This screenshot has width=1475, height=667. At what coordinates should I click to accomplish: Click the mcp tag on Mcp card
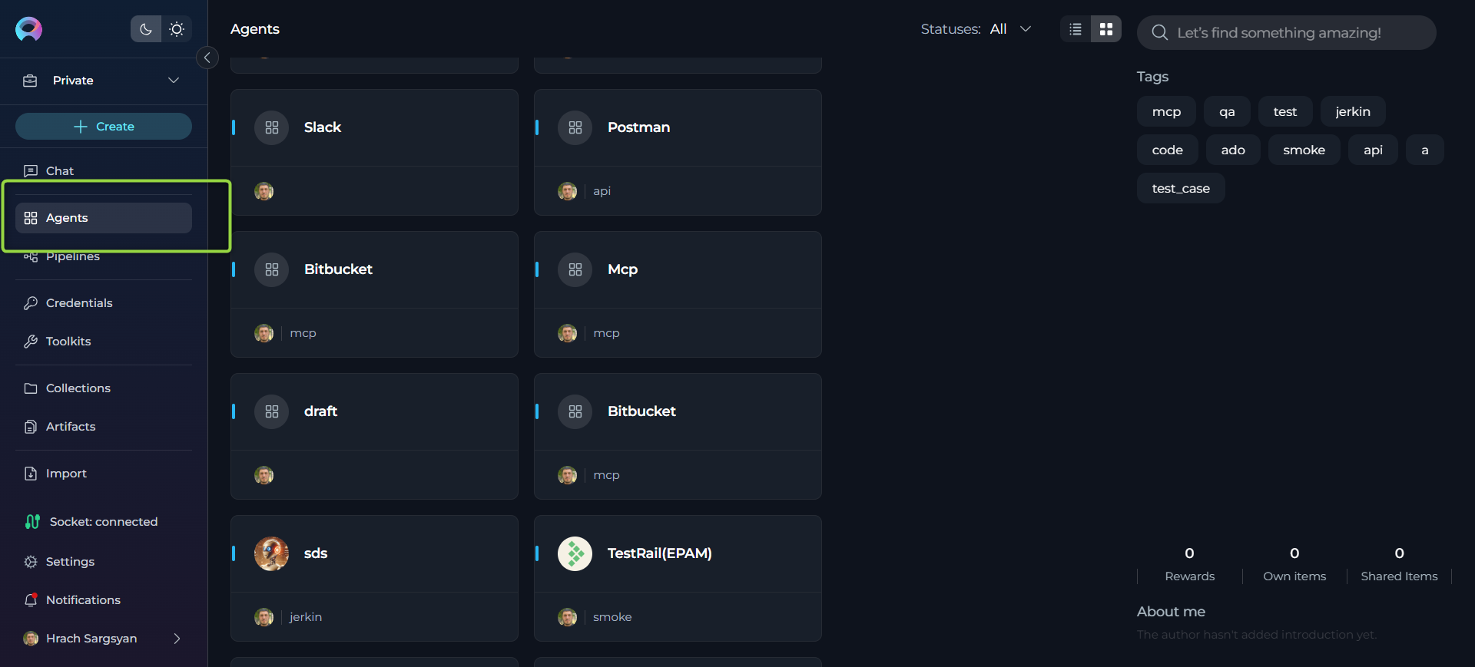click(607, 333)
